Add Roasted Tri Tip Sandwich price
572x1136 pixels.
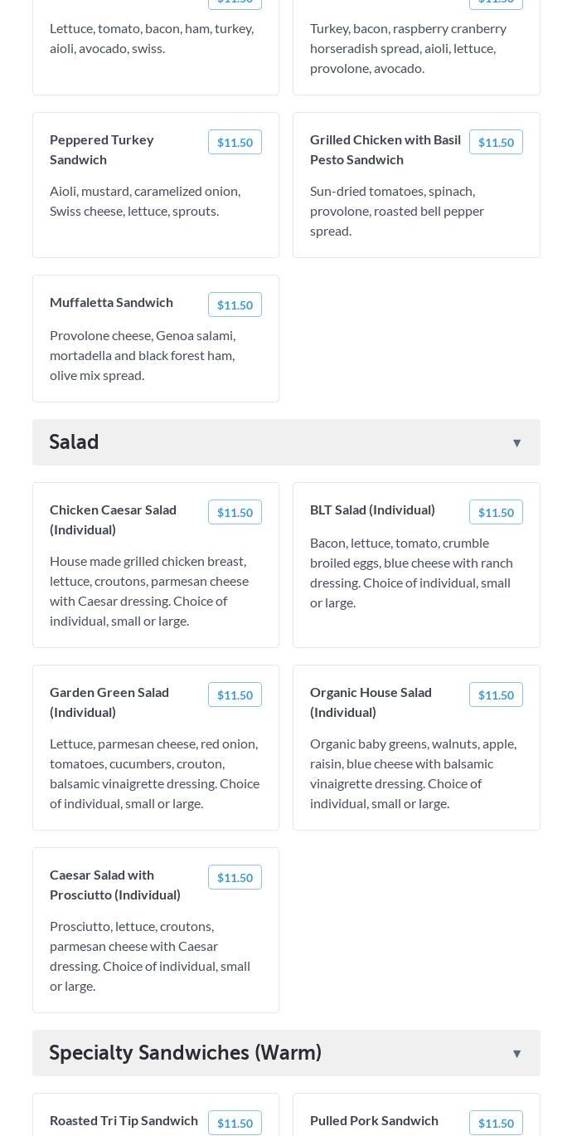(235, 1123)
